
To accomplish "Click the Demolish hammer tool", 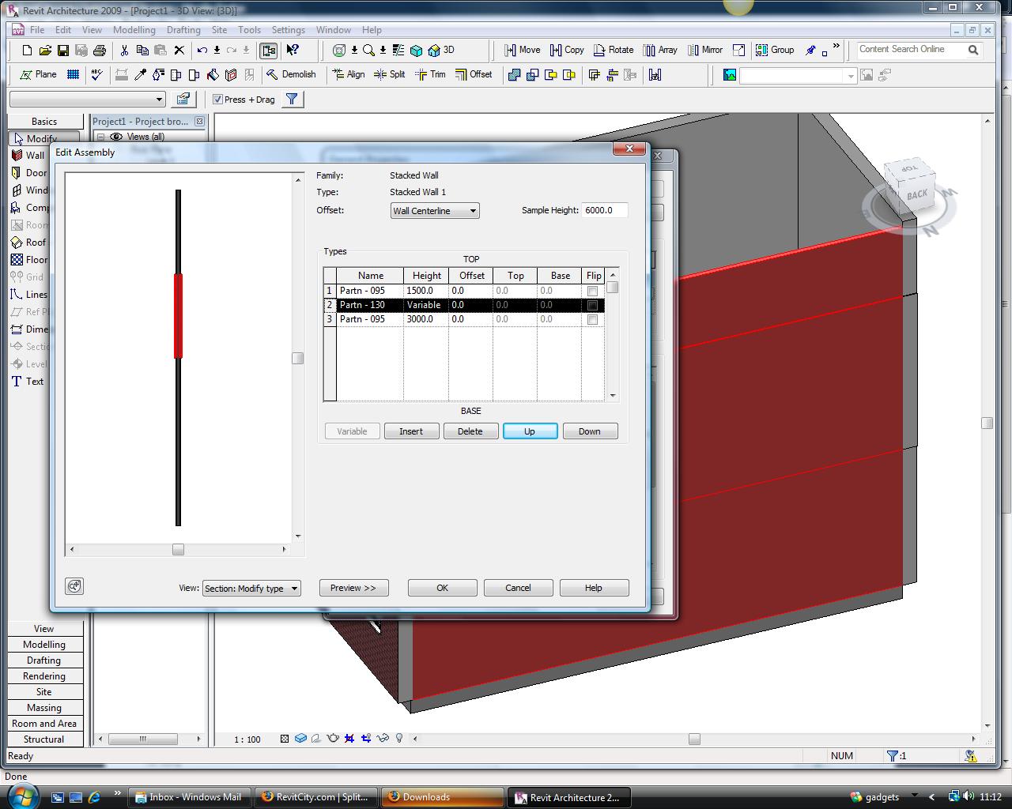I will point(290,74).
